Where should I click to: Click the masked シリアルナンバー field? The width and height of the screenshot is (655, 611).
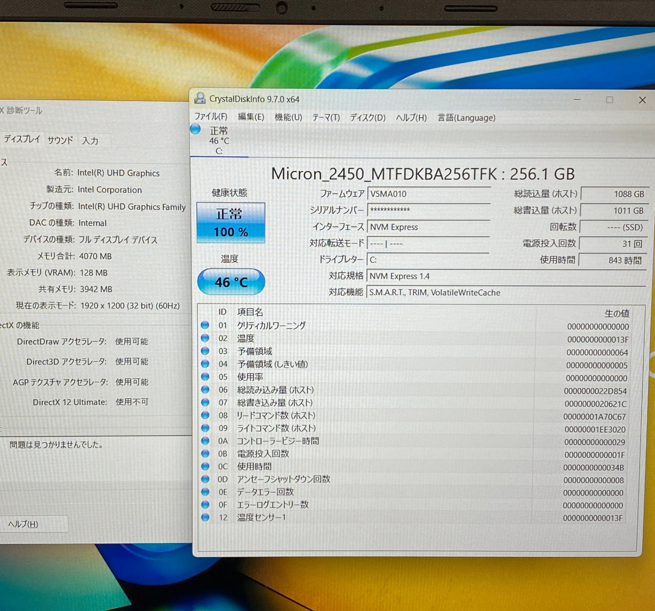pyautogui.click(x=428, y=210)
